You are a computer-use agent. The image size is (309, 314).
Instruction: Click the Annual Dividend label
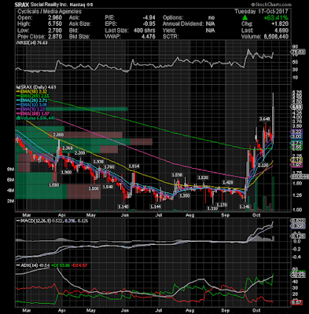pyautogui.click(x=183, y=24)
